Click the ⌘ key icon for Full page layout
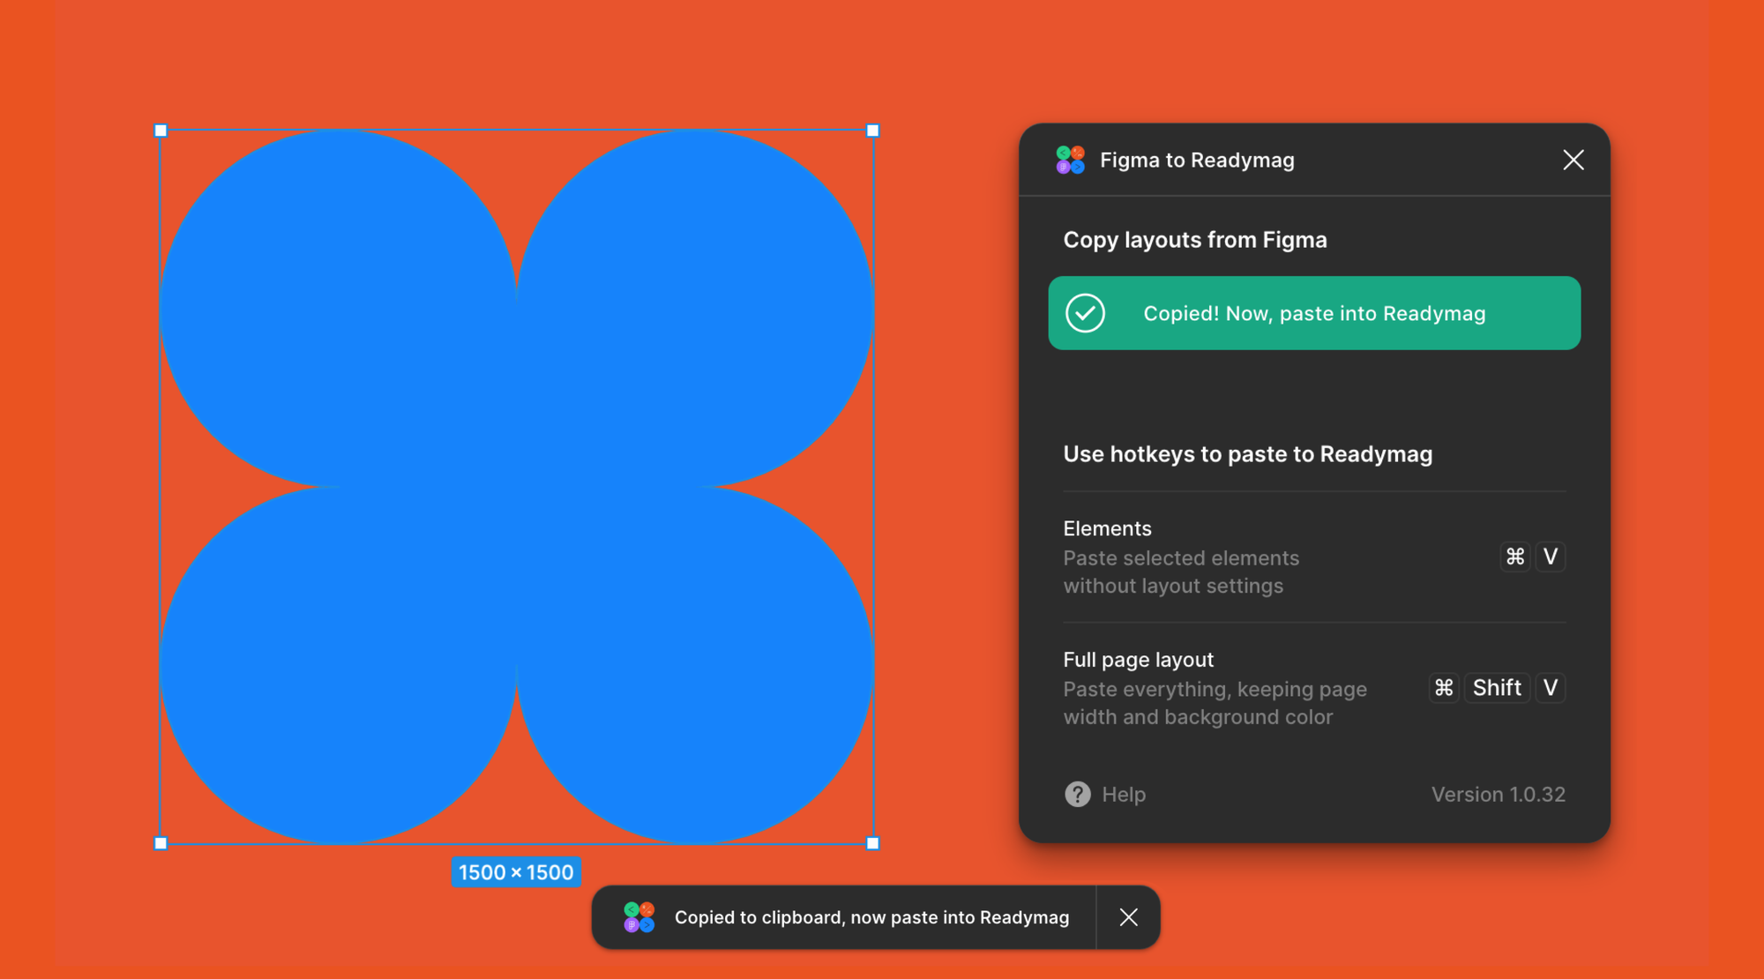This screenshot has height=979, width=1764. click(1444, 688)
